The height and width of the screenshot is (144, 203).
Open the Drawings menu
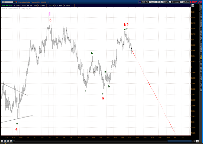pyautogui.click(x=174, y=2)
